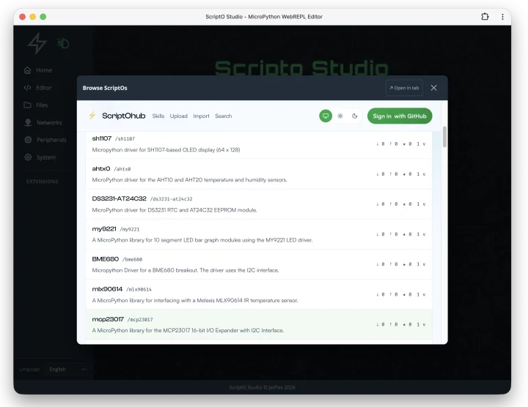Screen dimensions: 528x407
Task: Click the /my9221 path text
Action: [130, 229]
